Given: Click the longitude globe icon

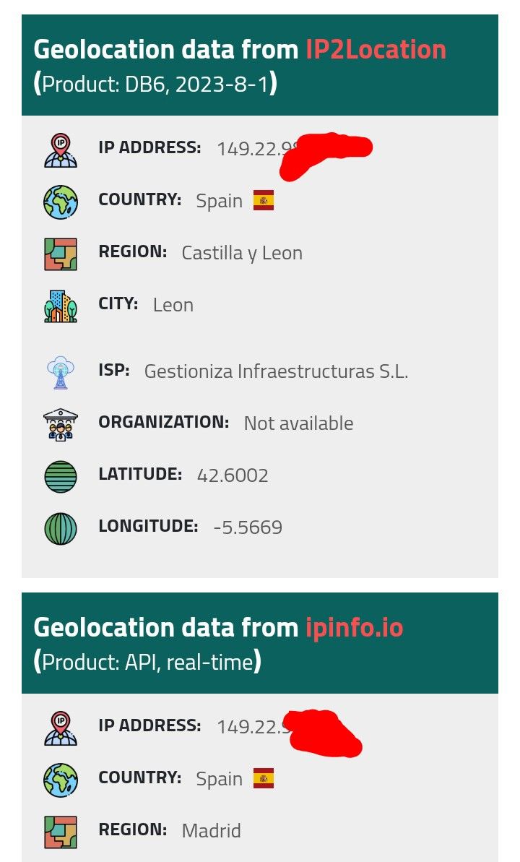Looking at the screenshot, I should (x=61, y=528).
